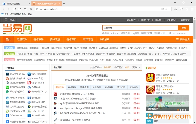Open the wifi万能钥匙 icon
Image resolution: width=196 pixels, height=124 pixels.
click(29, 74)
